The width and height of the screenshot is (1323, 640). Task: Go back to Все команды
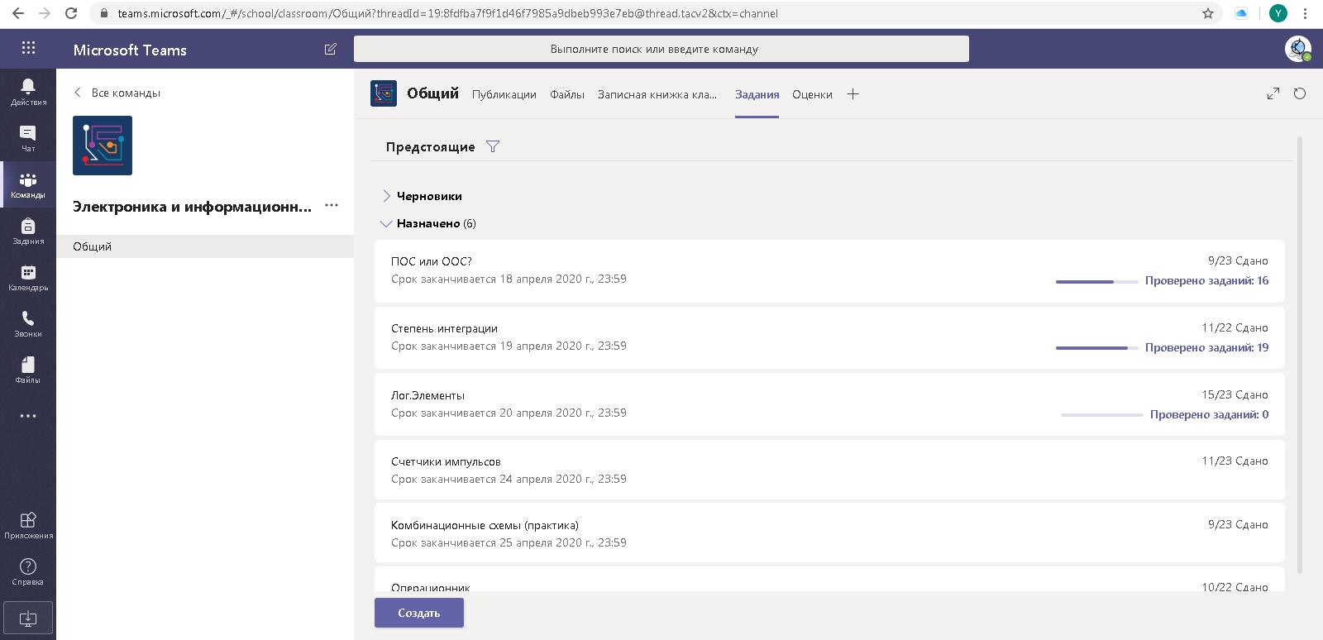click(117, 93)
